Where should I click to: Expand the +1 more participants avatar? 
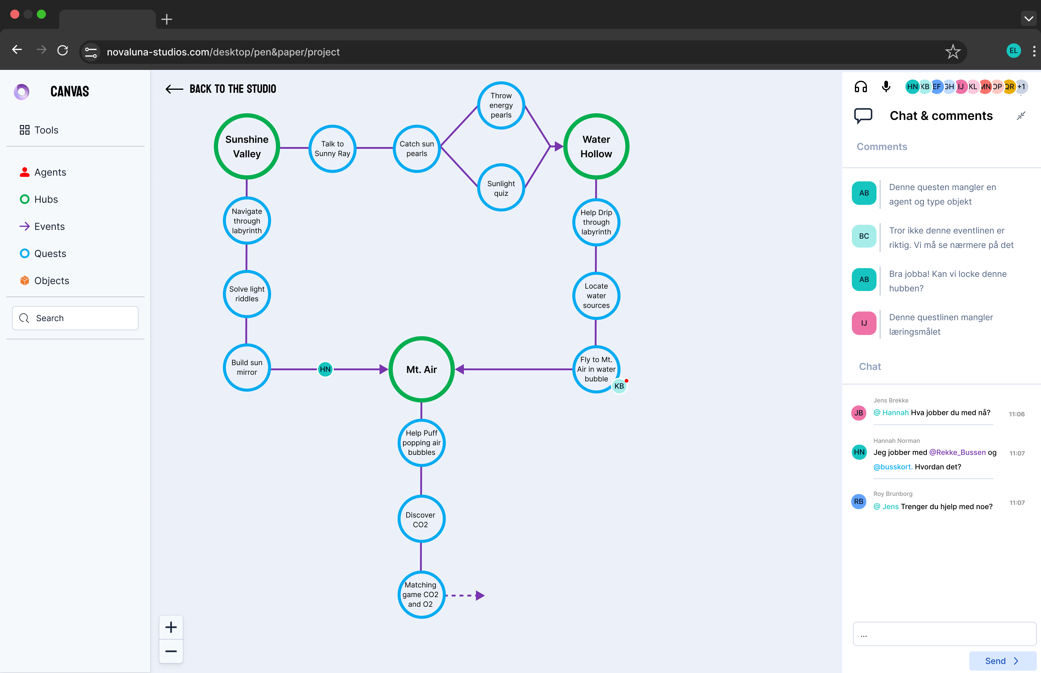[1021, 86]
